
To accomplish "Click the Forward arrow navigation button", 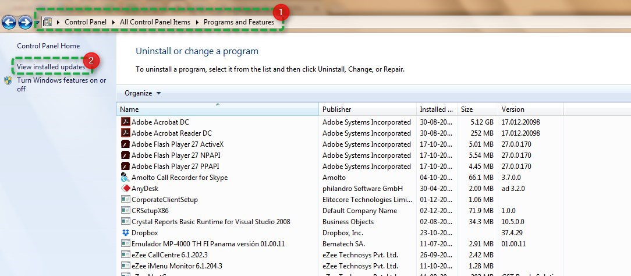I will pyautogui.click(x=25, y=22).
